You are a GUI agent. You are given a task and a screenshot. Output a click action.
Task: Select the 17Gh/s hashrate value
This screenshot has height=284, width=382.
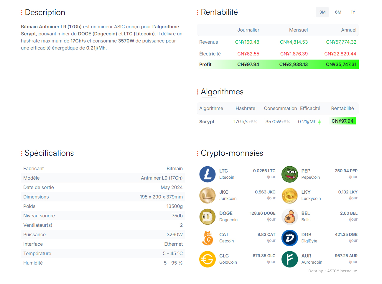(x=241, y=122)
